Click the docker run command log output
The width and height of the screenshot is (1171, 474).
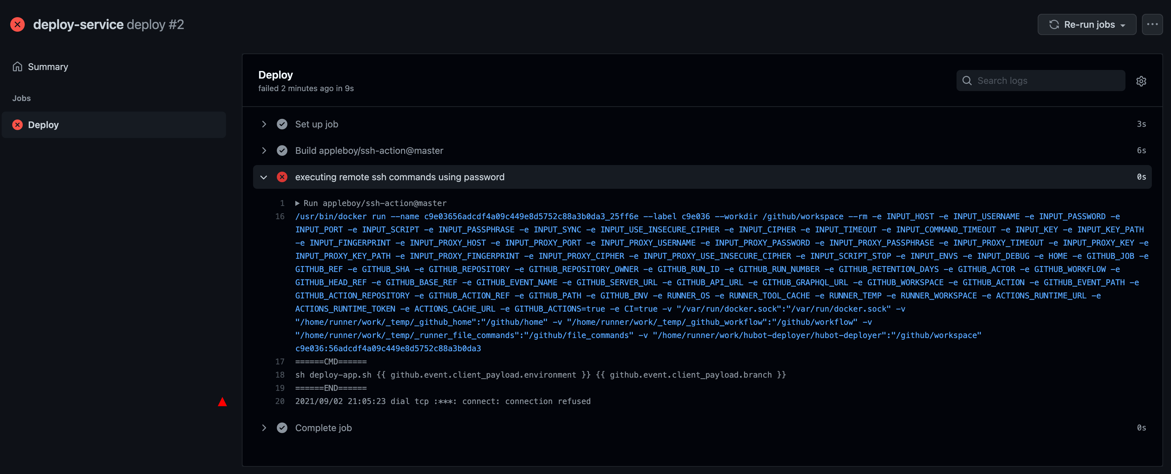(722, 283)
